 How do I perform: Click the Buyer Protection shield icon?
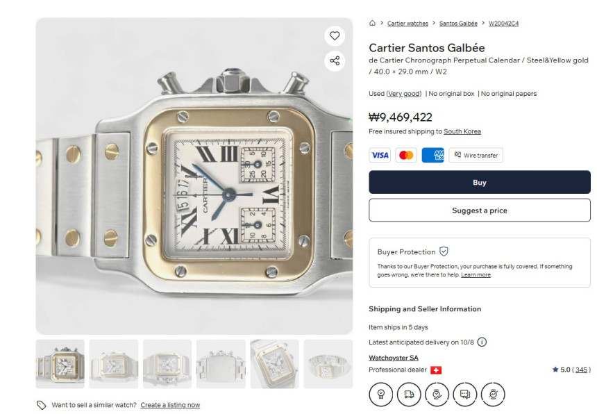coord(444,251)
